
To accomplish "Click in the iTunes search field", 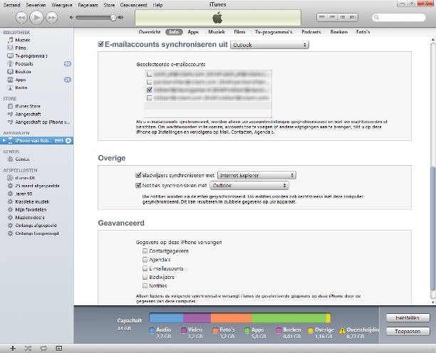I will [399, 18].
